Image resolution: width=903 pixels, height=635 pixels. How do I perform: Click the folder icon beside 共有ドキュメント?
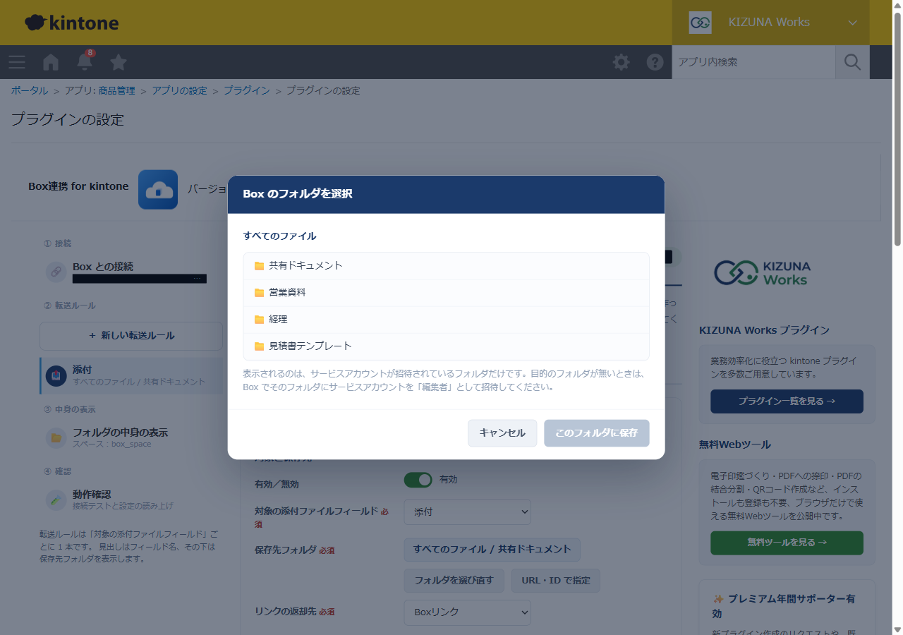259,266
